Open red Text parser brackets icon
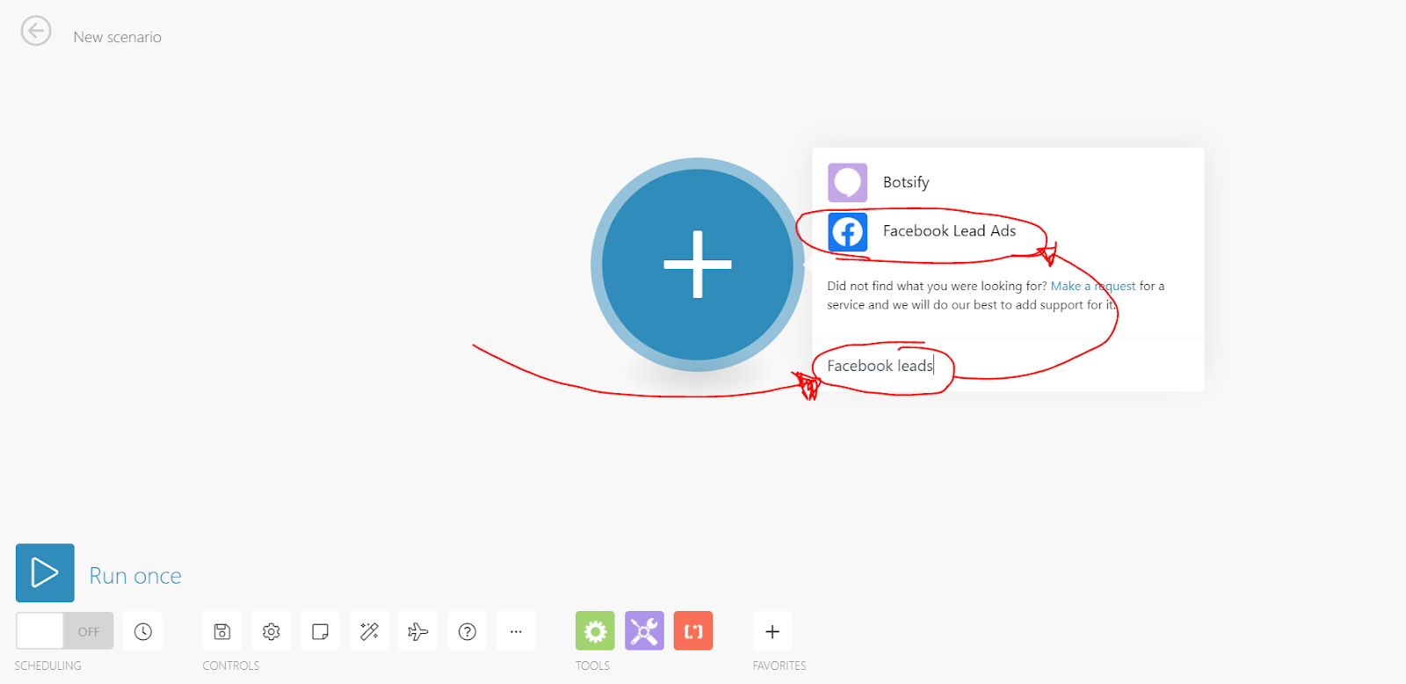Screen dimensions: 1406x684 693,631
